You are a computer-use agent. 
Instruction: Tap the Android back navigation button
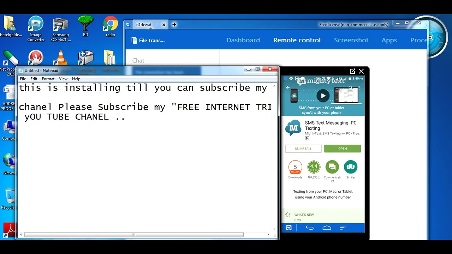pos(310,228)
